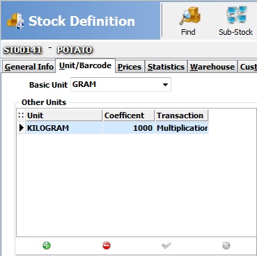This screenshot has height=256, width=257.
Task: Click the coefficient value 1000 cell
Action: tap(129, 128)
